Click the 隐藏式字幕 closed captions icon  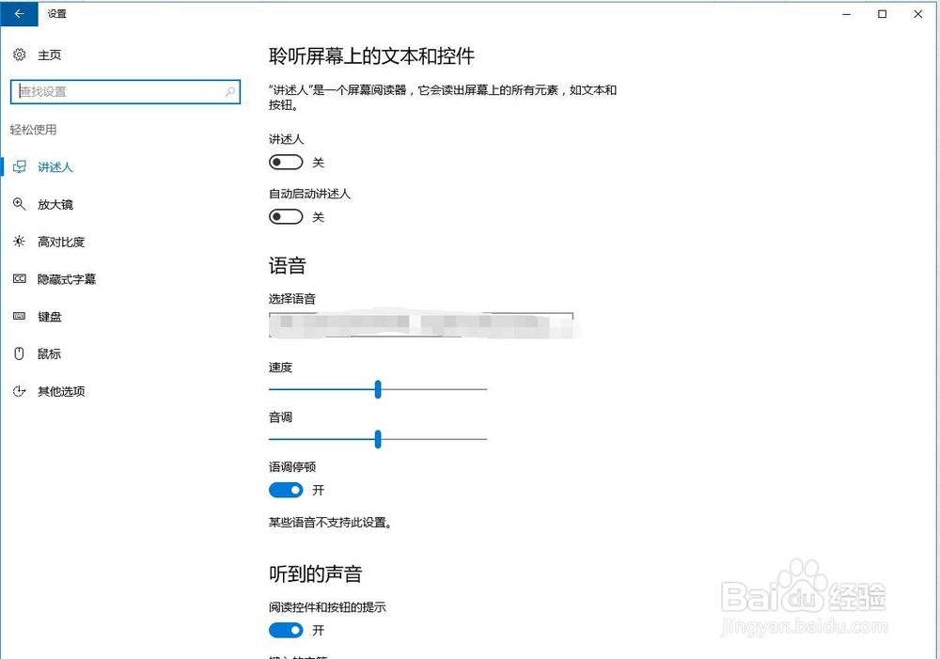[21, 279]
